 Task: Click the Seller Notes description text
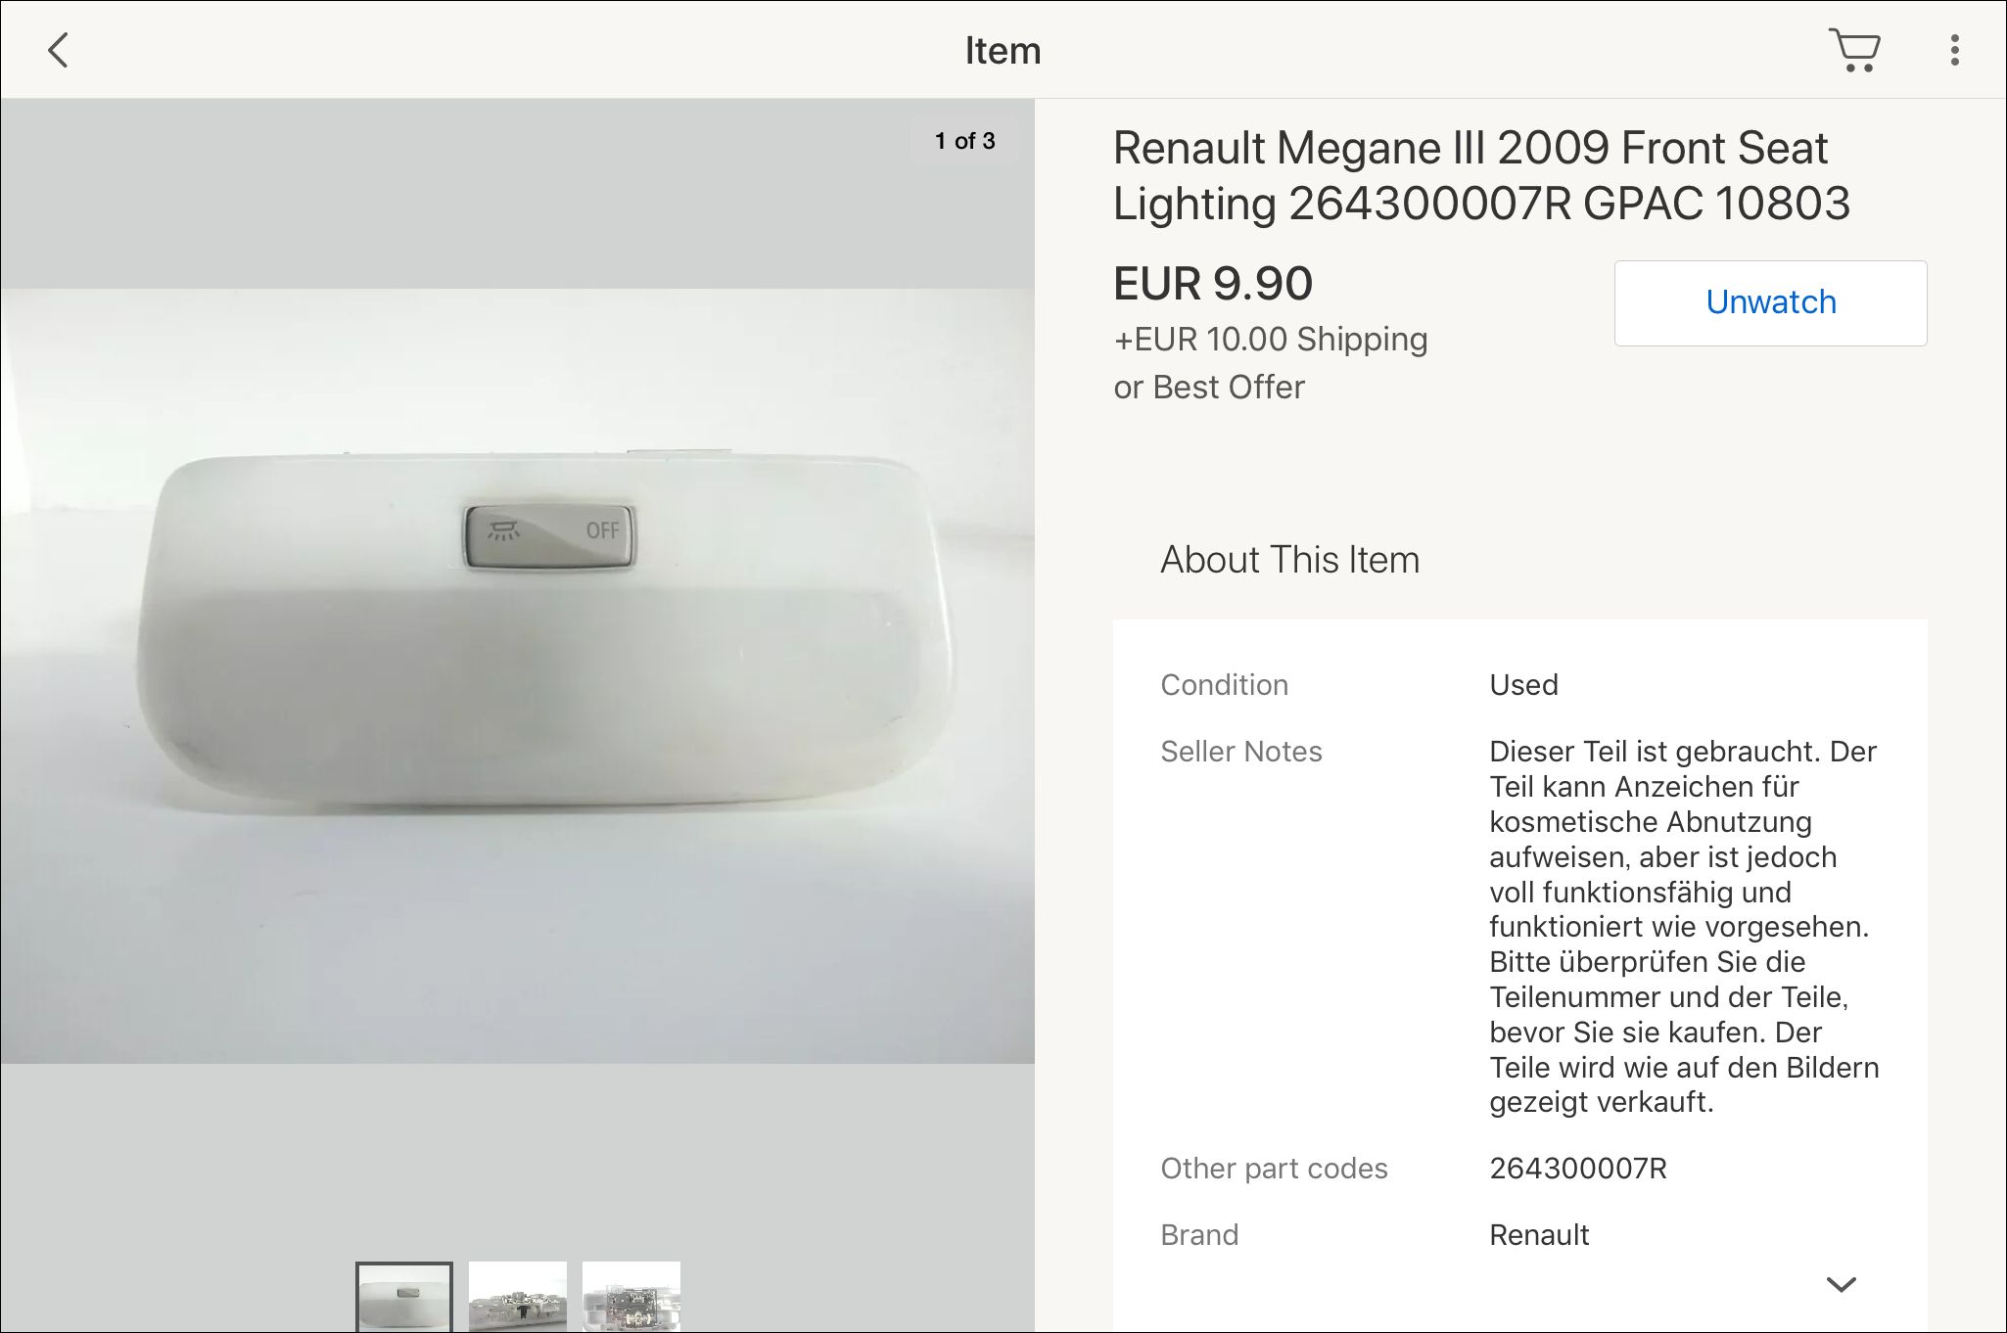[1684, 926]
